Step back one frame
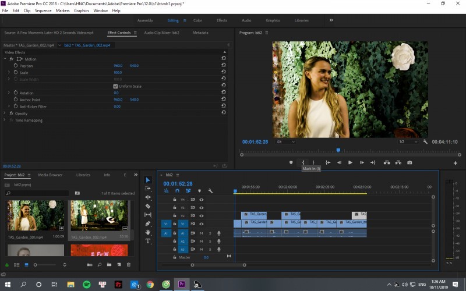 339,162
